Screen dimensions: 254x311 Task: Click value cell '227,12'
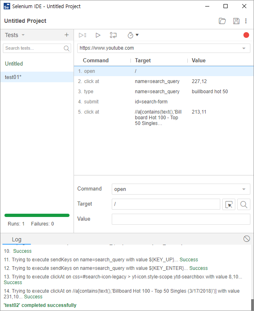(x=199, y=81)
